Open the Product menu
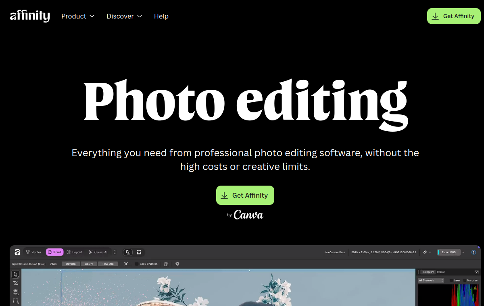Viewport: 484px width, 306px height. click(x=78, y=16)
